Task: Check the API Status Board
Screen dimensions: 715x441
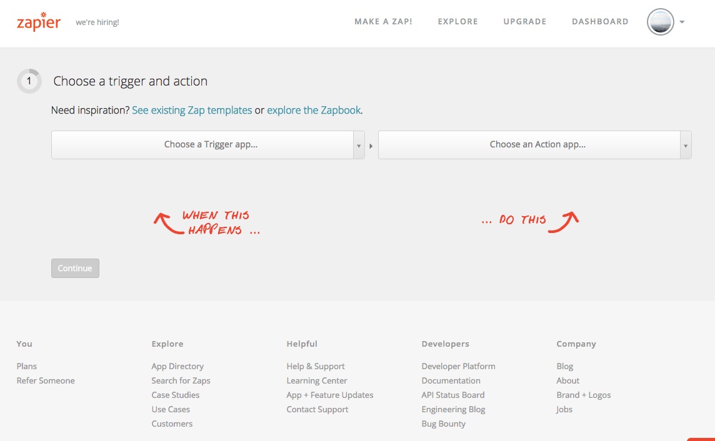Action: [x=452, y=395]
